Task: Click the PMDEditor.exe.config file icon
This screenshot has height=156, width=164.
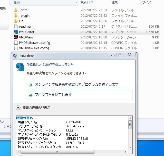Action: point(16,43)
